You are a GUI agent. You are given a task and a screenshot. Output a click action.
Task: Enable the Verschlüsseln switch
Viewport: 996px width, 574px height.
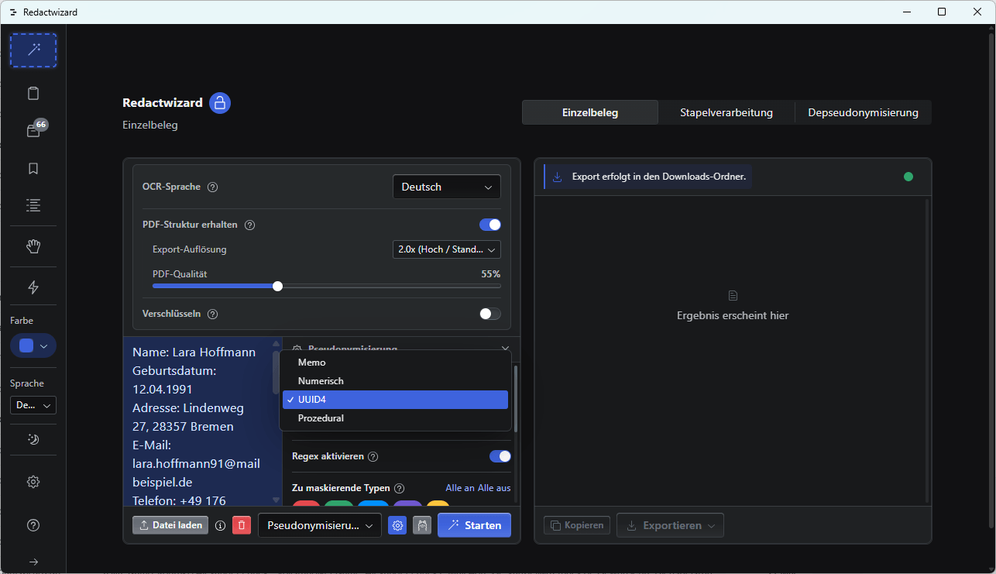[x=490, y=314]
